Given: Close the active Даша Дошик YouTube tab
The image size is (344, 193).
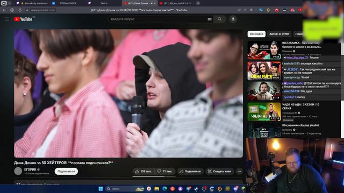Looking at the screenshot, I should click(155, 3).
